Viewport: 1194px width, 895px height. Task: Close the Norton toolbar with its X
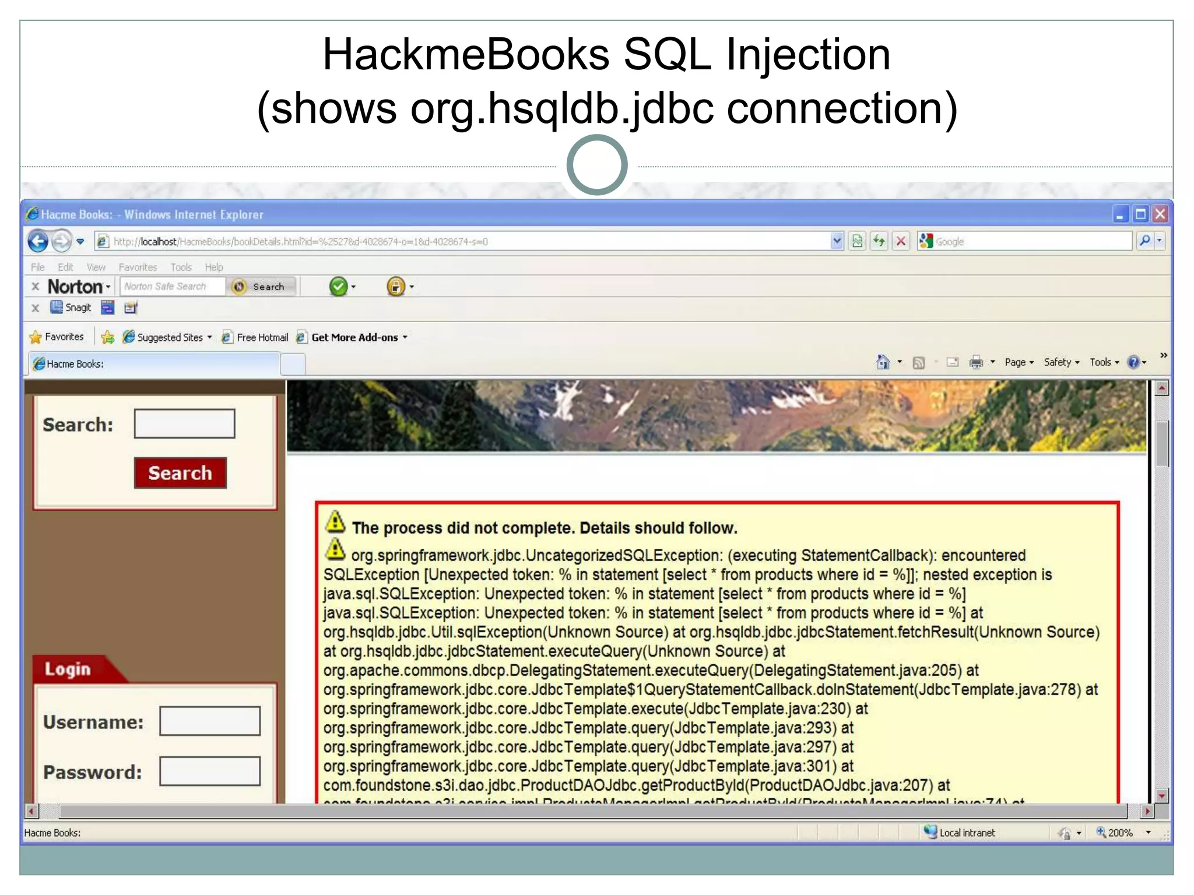[36, 287]
